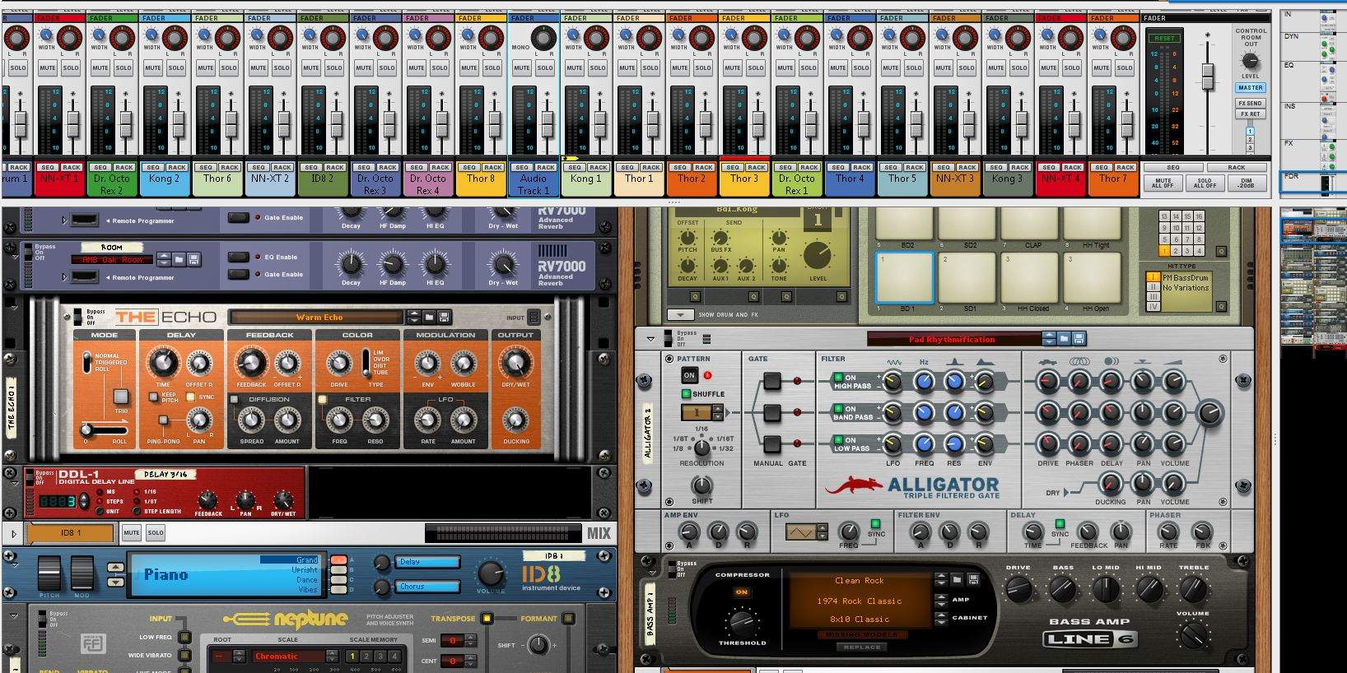
Task: Click the Alligator Resolution knob
Action: tap(701, 447)
